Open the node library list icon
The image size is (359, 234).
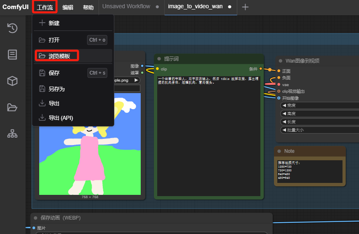click(12, 55)
